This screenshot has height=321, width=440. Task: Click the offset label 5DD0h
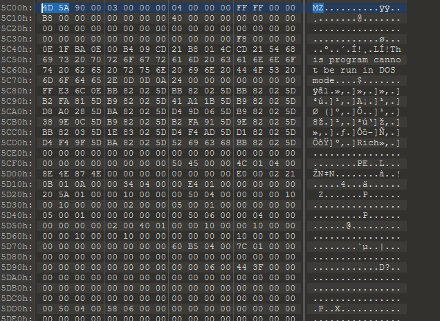(17, 309)
